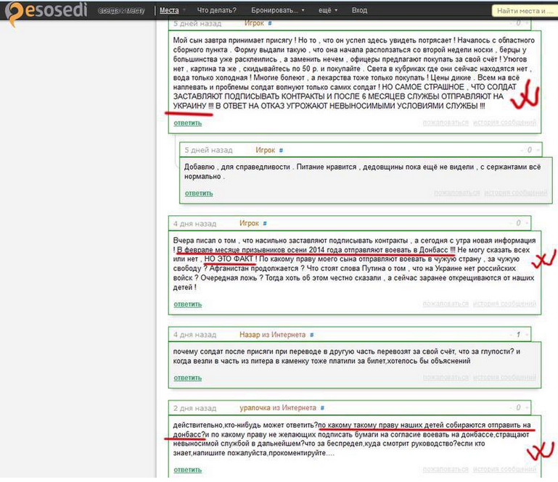Image resolution: width=558 pixels, height=482 pixels.
Task: Click ответить under Назар's comment
Action: click(x=187, y=378)
